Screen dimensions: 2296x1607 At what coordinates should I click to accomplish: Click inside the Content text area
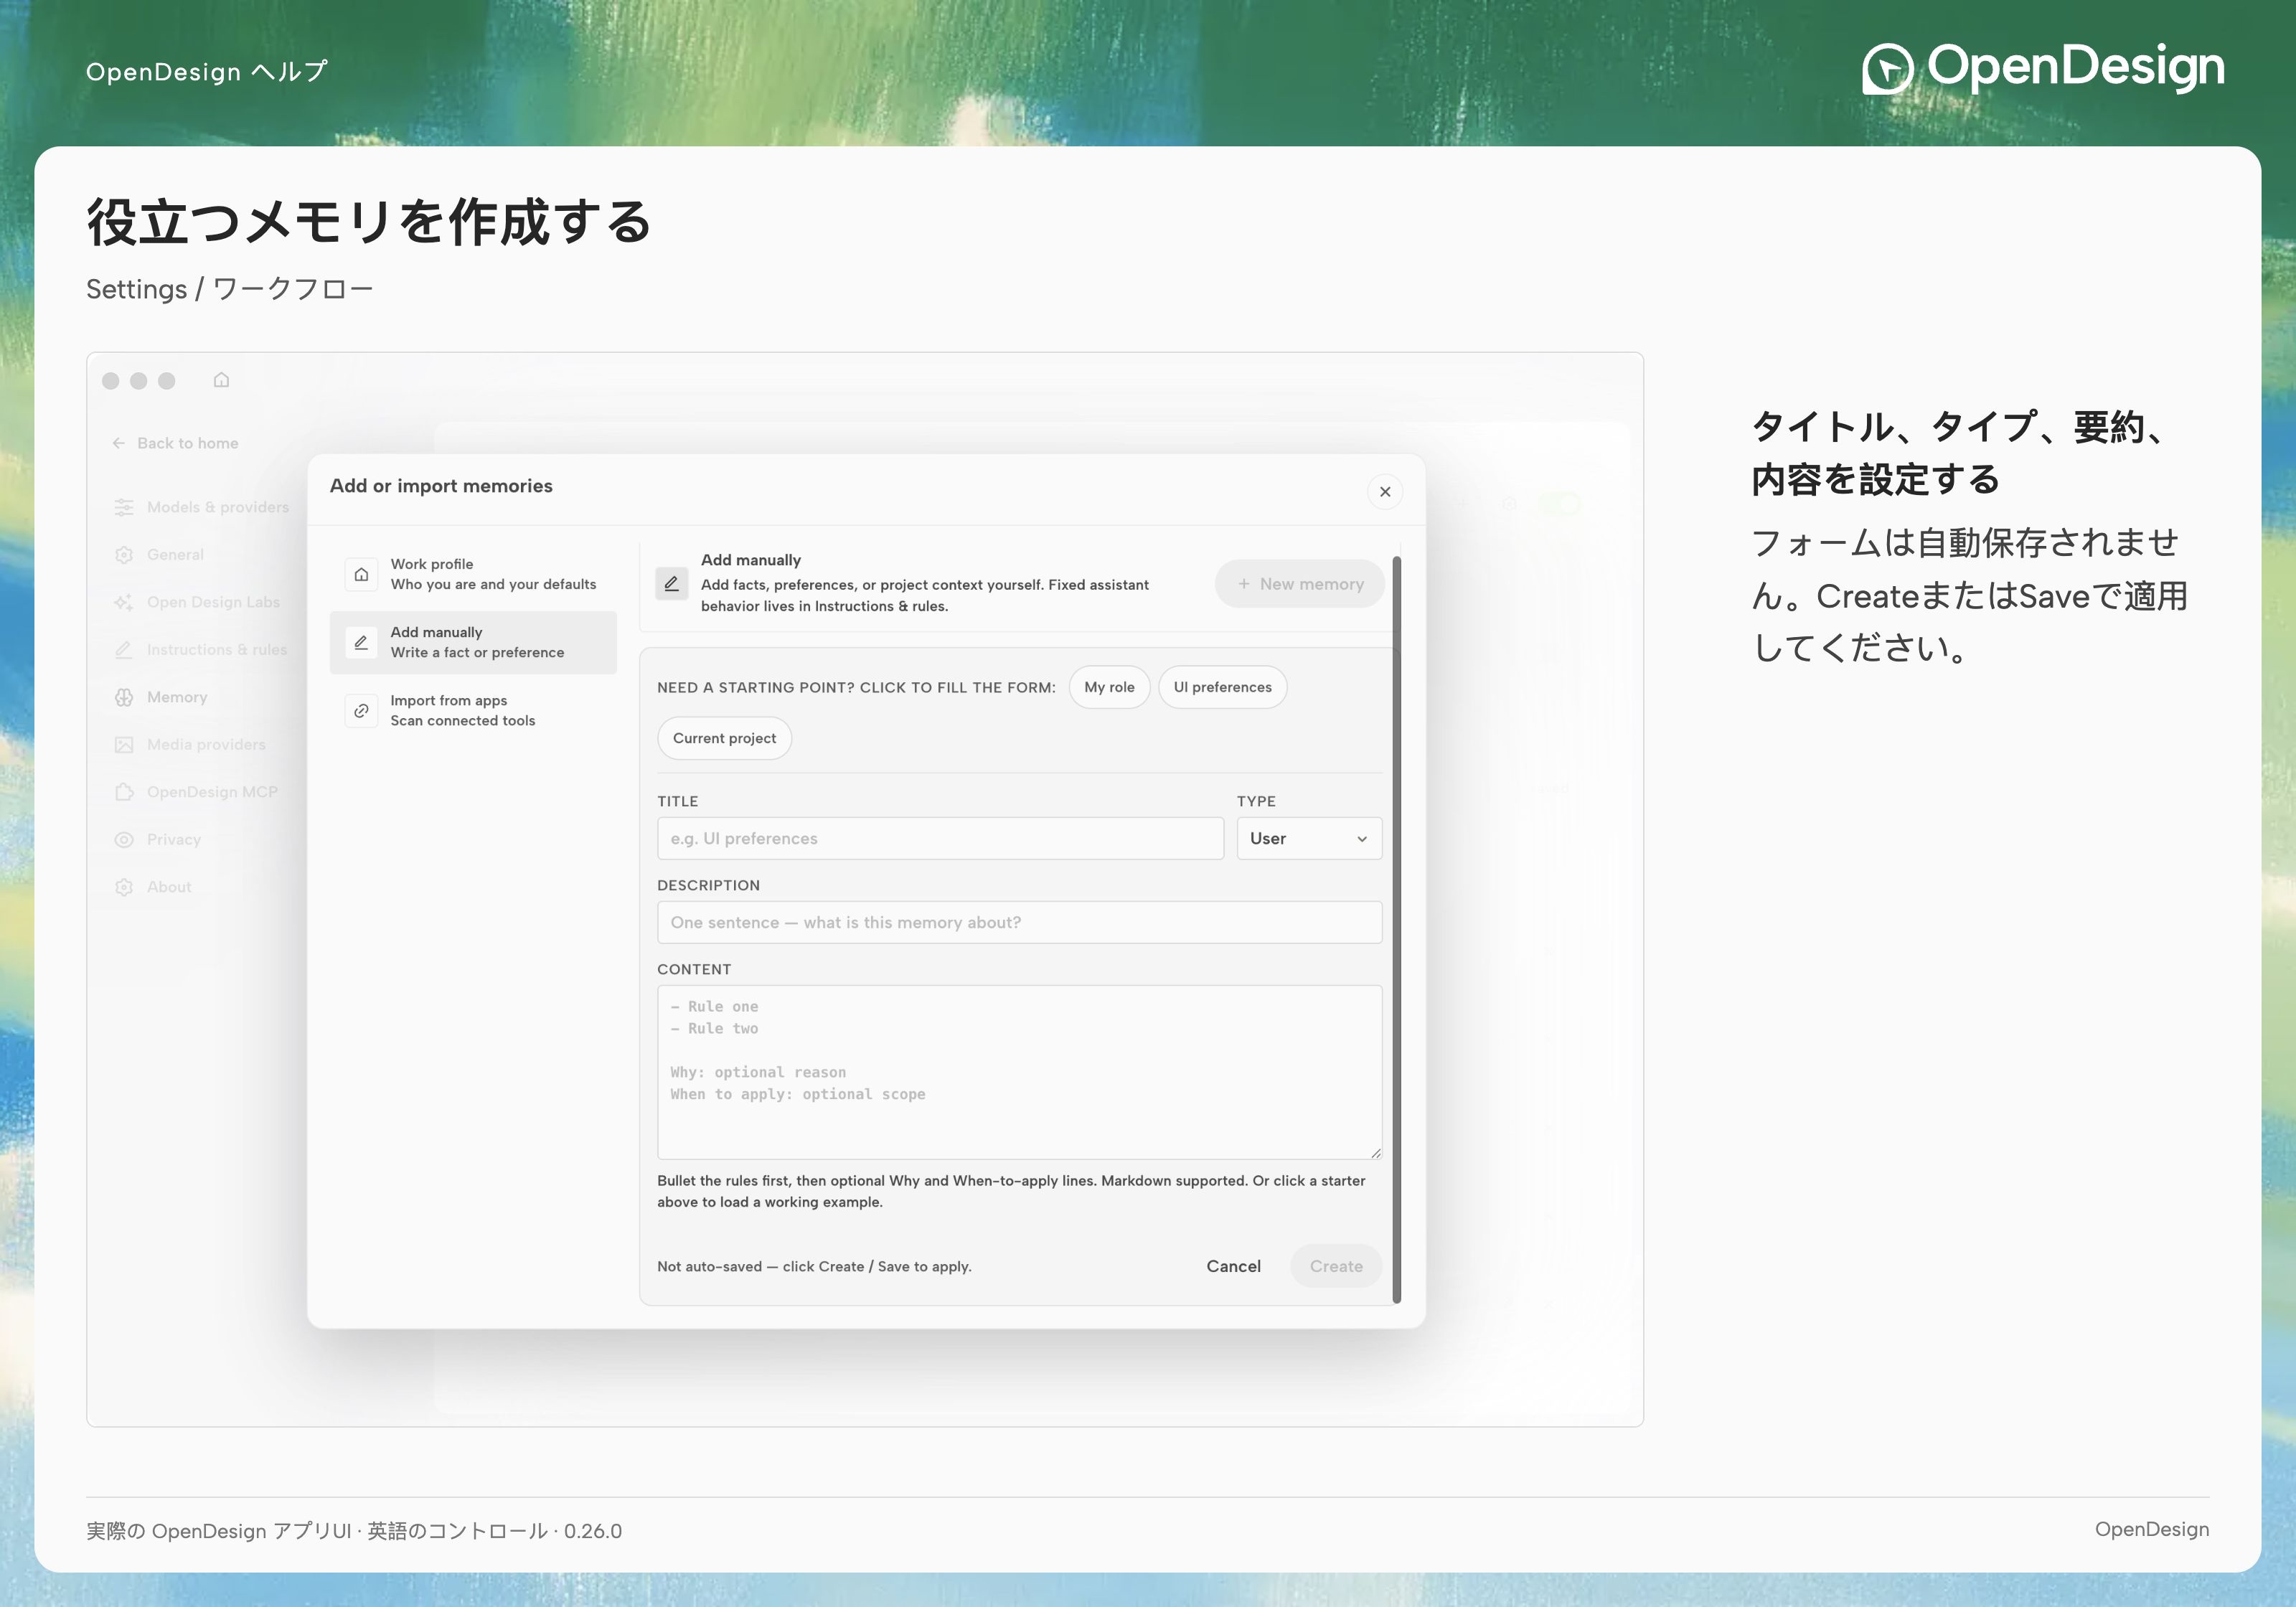point(1019,1072)
